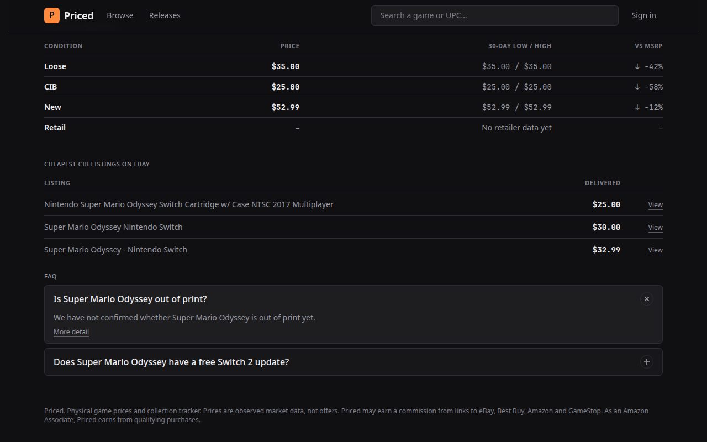Image resolution: width=707 pixels, height=442 pixels.
Task: Click the -12% vs MSRP value
Action: coord(648,107)
